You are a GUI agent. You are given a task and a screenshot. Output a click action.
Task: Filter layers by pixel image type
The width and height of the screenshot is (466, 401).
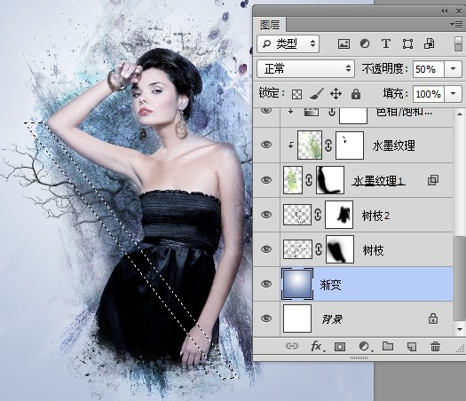pos(344,44)
